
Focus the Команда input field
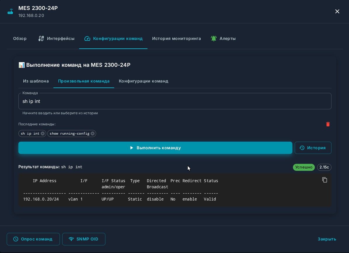point(175,101)
